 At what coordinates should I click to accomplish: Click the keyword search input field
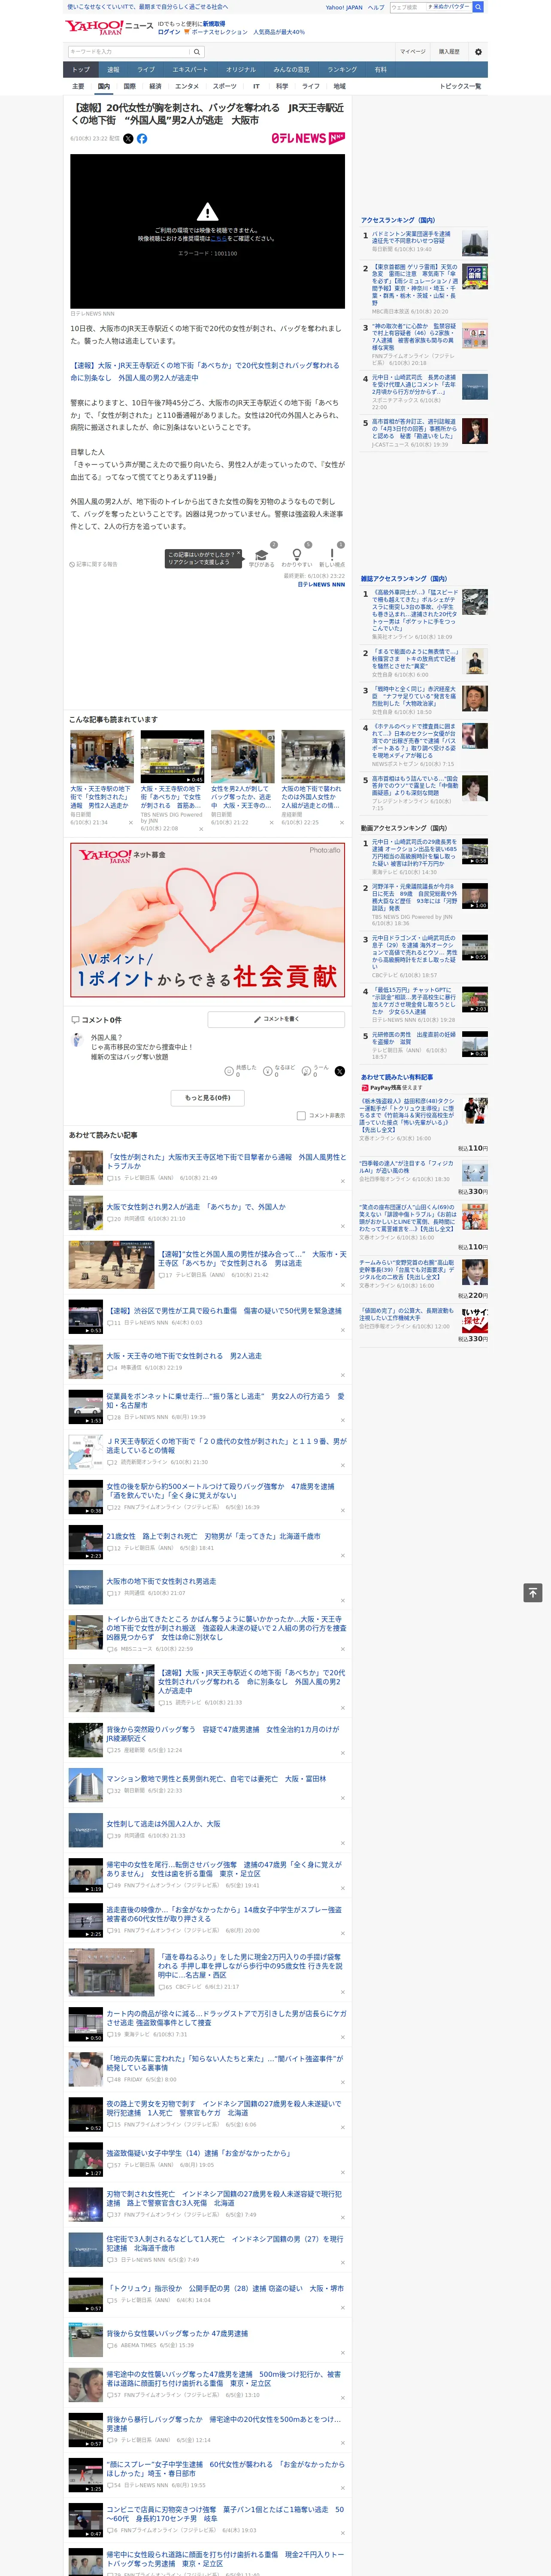(129, 51)
